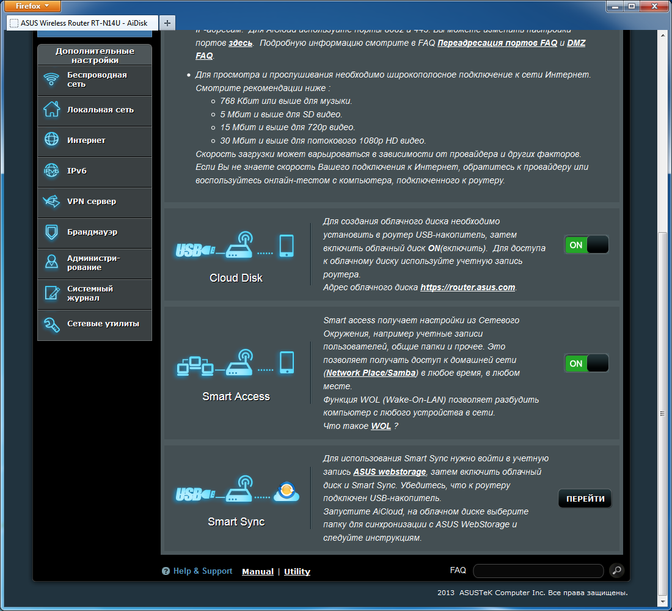
Task: Click the Smart Sync label
Action: (x=236, y=522)
